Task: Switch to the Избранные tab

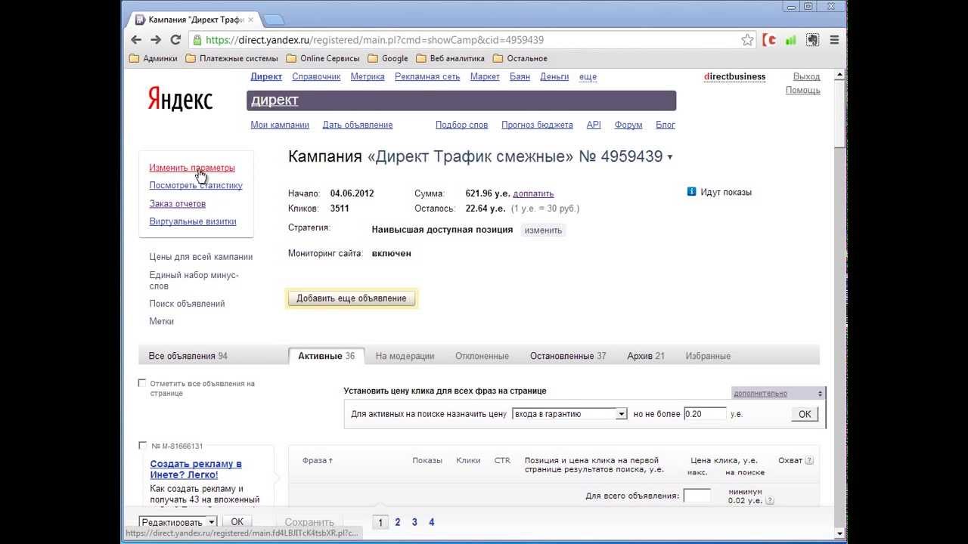Action: 708,356
